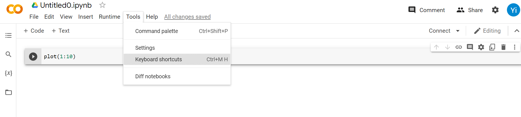The height and width of the screenshot is (117, 521).
Task: Run the plot(1:10) code cell
Action: 33,57
